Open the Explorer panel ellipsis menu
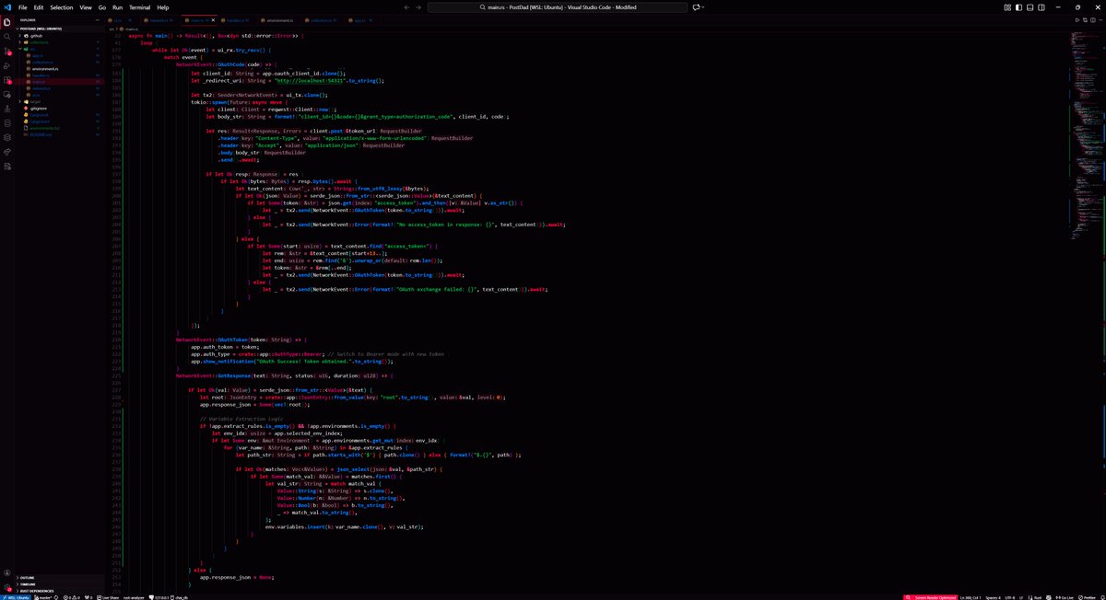1106x600 pixels. 98,20
